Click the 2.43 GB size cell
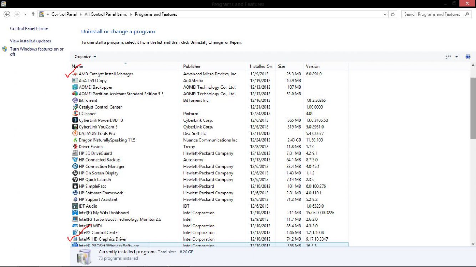This screenshot has height=267, width=476. 294,140
